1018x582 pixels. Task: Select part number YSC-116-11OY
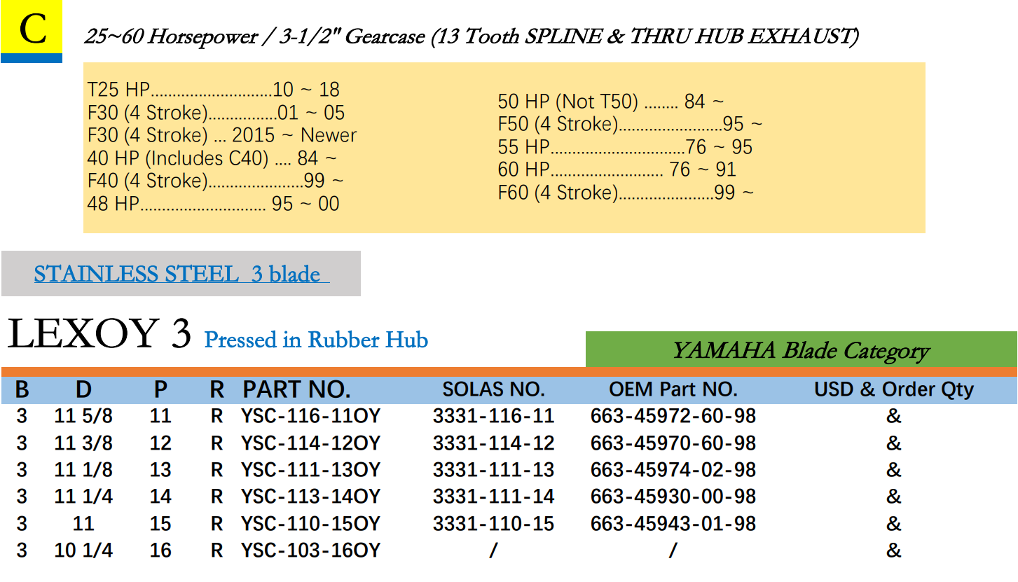(x=310, y=416)
